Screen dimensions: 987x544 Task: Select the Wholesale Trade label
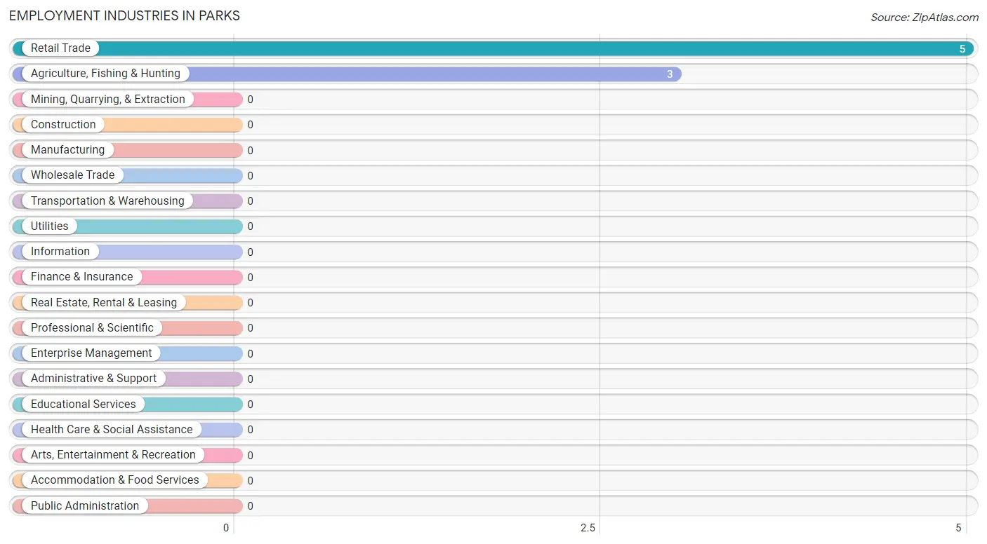point(72,175)
